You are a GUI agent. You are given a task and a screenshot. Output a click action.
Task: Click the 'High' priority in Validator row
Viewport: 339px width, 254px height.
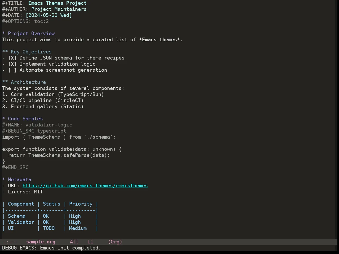click(75, 222)
